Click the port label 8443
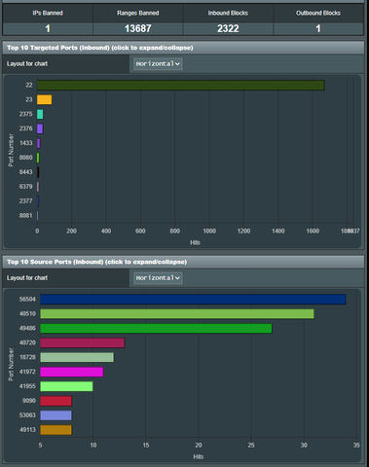This screenshot has height=467, width=369. pyautogui.click(x=25, y=172)
